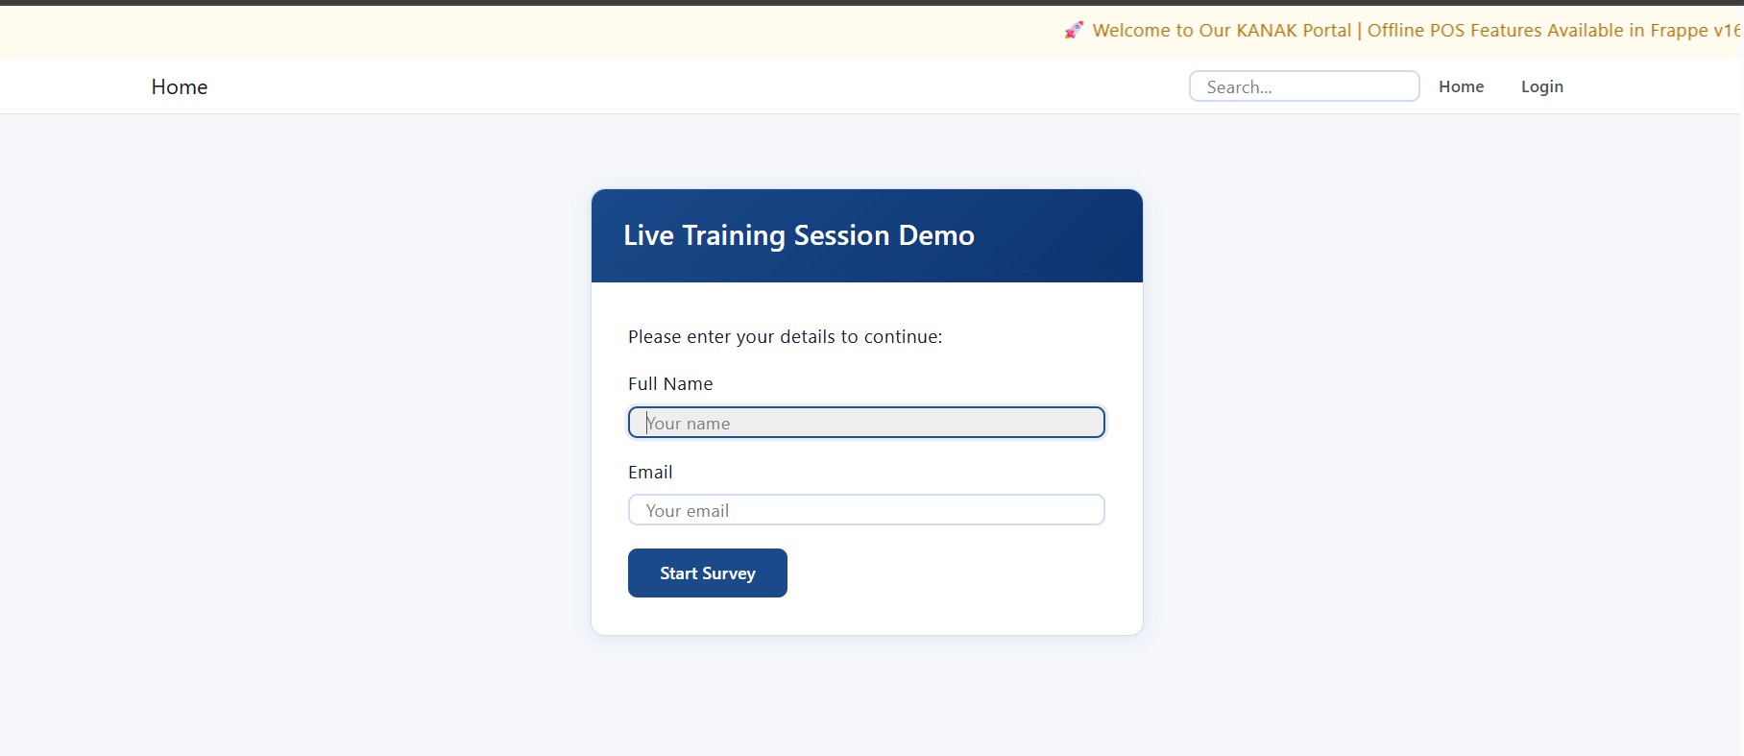Focus the Search box in the navbar
Viewport: 1744px width, 756px height.
coord(1304,86)
